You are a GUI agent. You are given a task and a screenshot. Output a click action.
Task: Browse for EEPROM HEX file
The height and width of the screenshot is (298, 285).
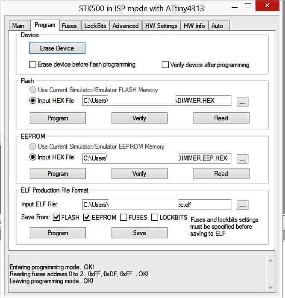point(242,159)
